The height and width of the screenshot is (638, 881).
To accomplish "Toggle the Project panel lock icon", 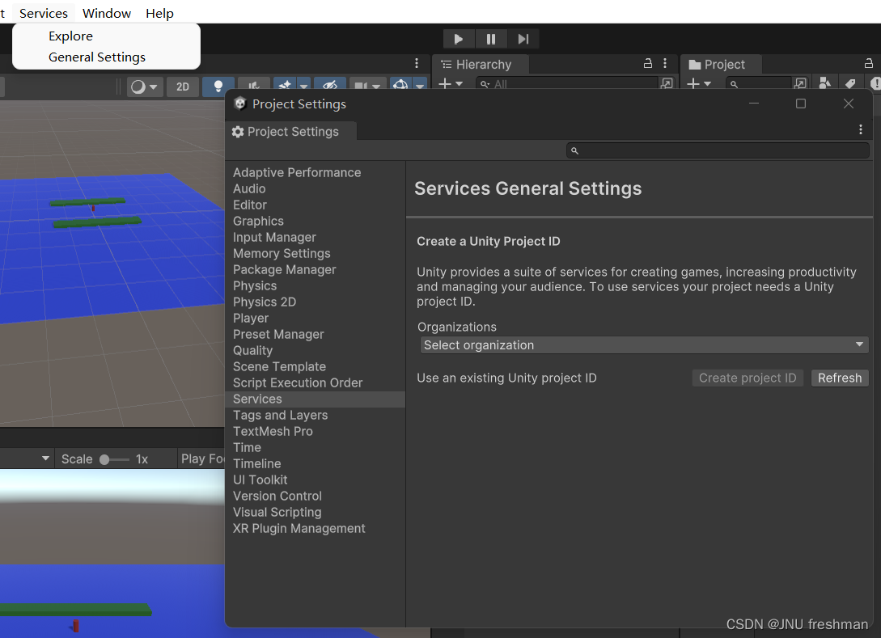I will (869, 63).
